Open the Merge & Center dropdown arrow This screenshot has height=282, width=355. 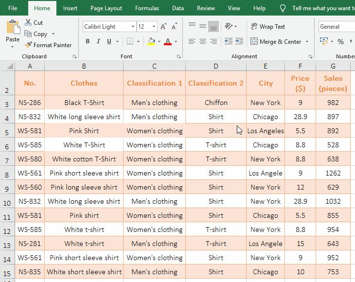307,42
